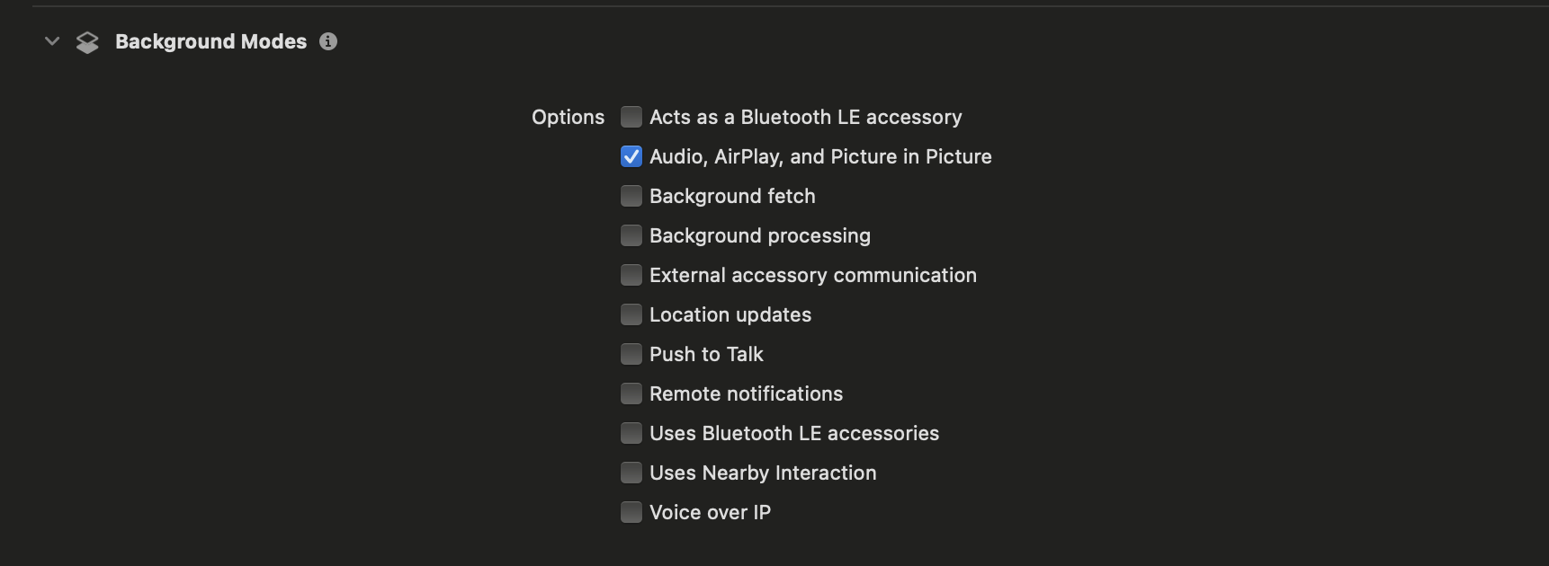Click the Location updates label text
The width and height of the screenshot is (1549, 566).
pyautogui.click(x=730, y=314)
